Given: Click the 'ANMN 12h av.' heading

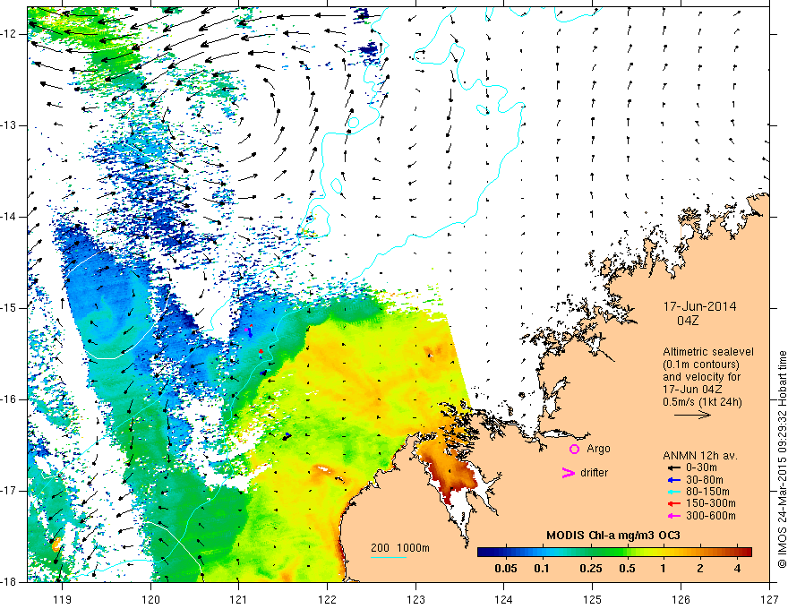Looking at the screenshot, I should 700,456.
